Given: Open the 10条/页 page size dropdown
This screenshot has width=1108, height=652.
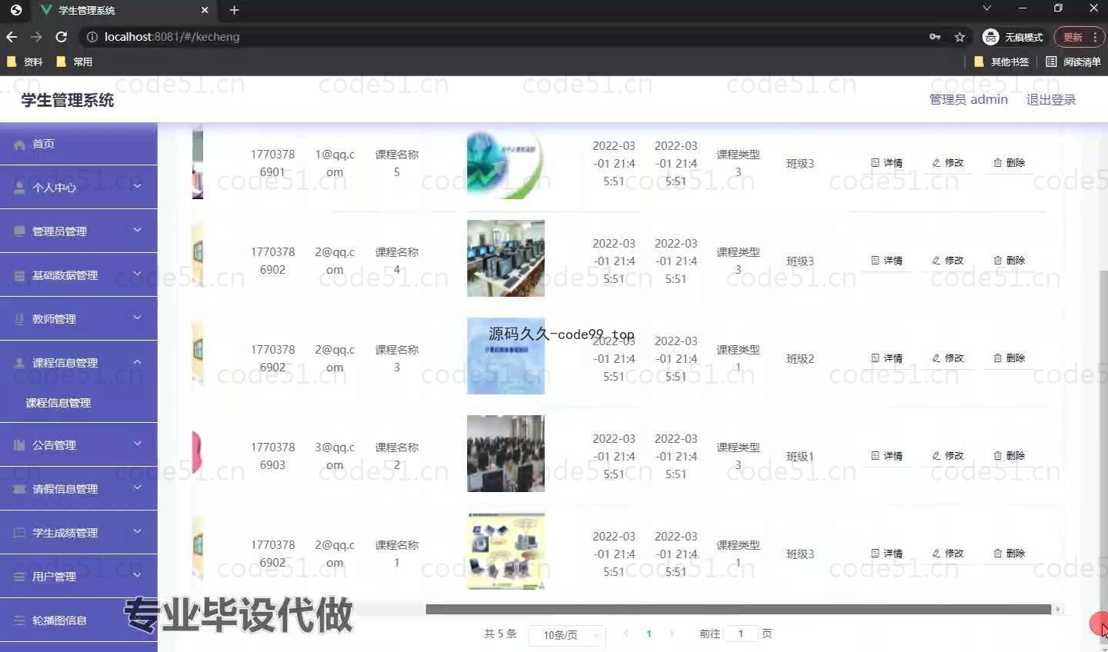Looking at the screenshot, I should (x=567, y=635).
